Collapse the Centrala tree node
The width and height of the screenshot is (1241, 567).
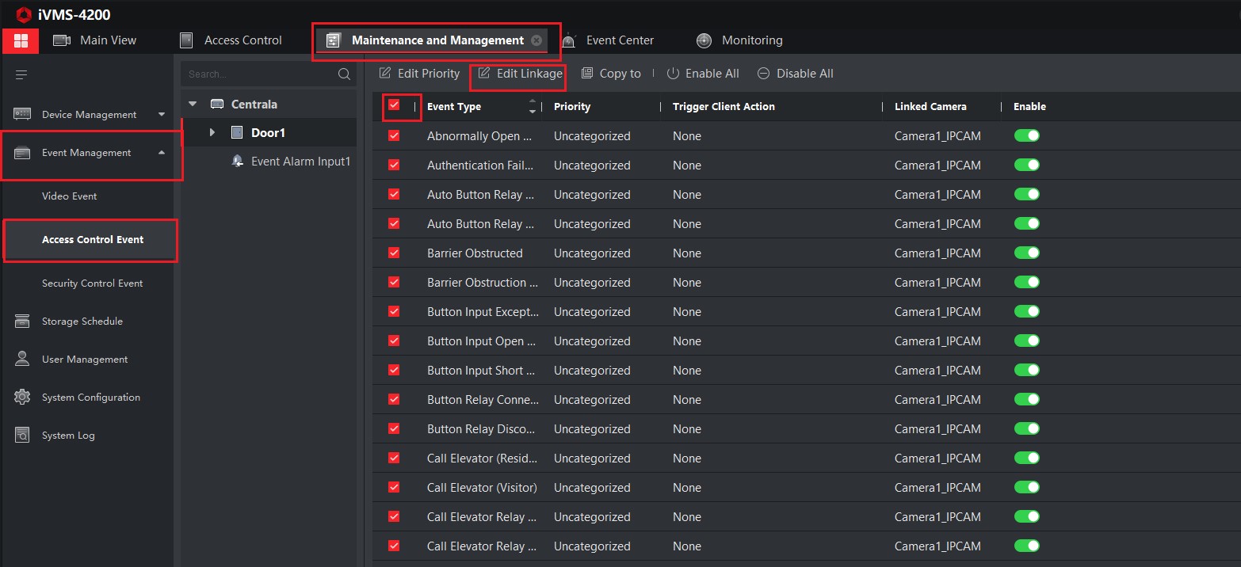pos(193,104)
